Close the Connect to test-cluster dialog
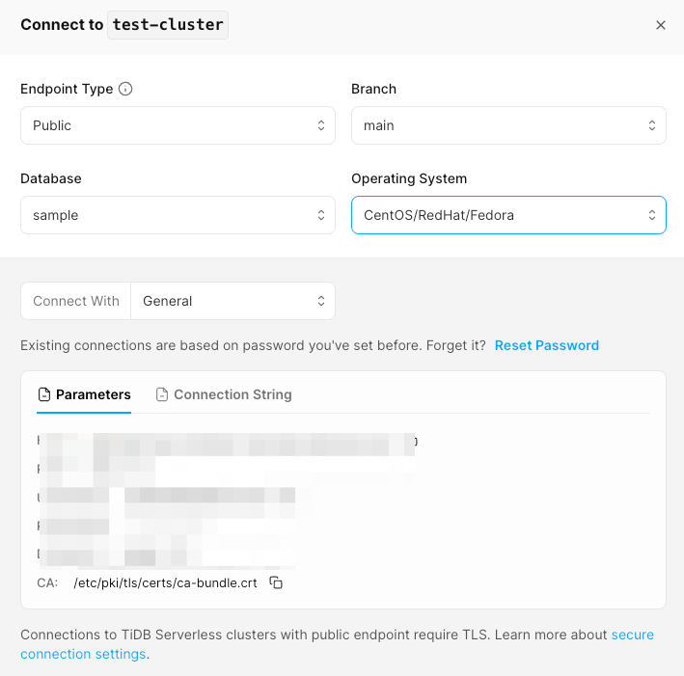Screen dimensions: 684x676 click(661, 25)
